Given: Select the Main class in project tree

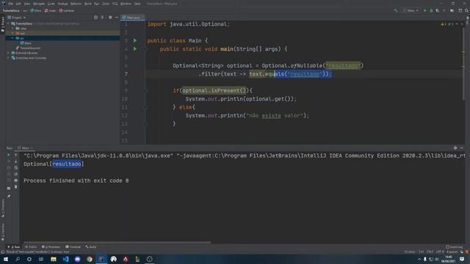Looking at the screenshot, I should click(26, 43).
